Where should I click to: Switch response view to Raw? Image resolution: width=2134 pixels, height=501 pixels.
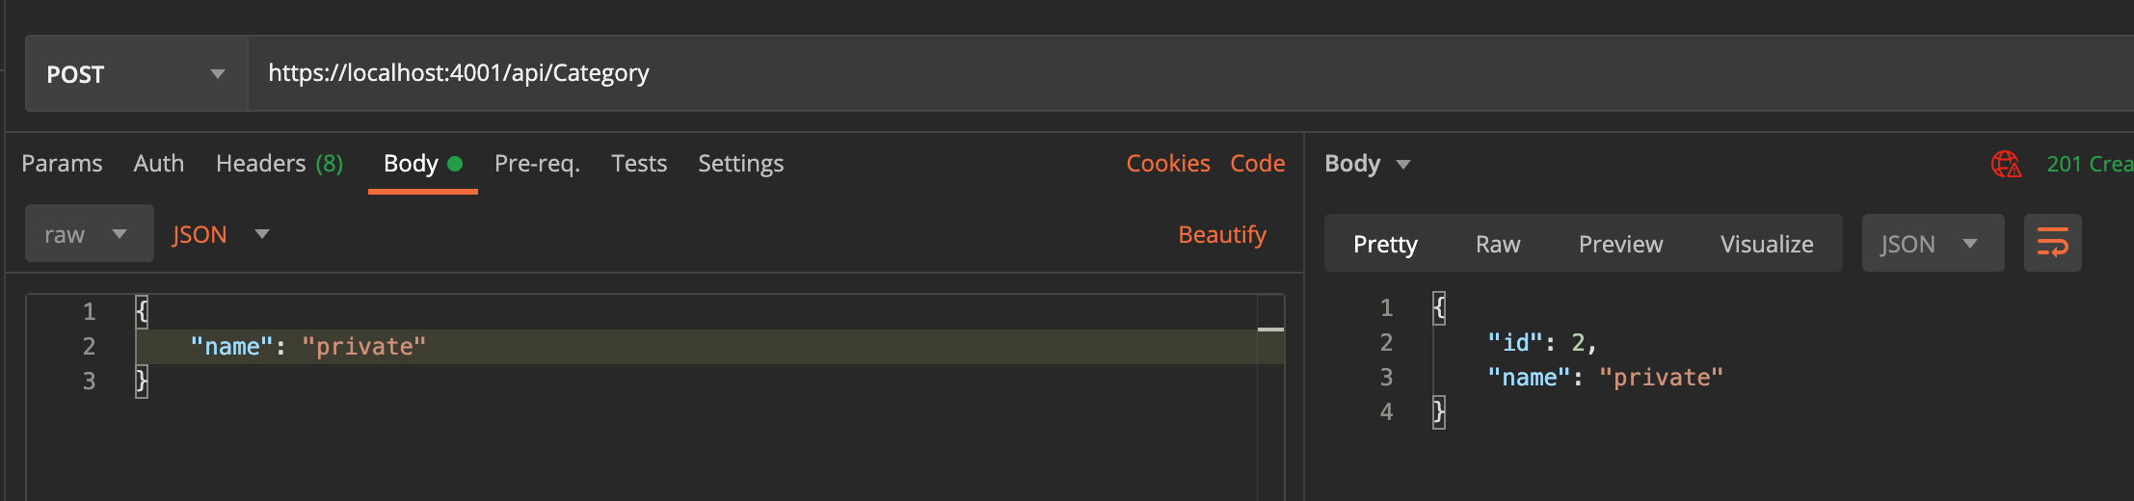point(1498,244)
